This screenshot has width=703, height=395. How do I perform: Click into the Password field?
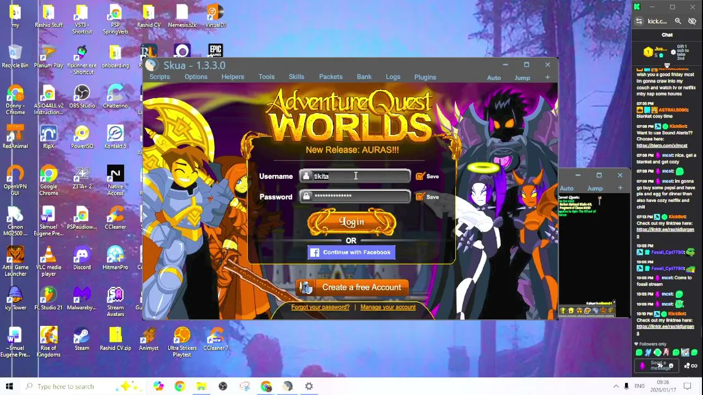click(355, 196)
